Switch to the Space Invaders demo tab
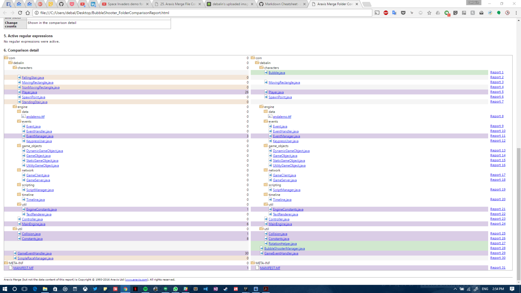The image size is (521, 293). point(124,4)
